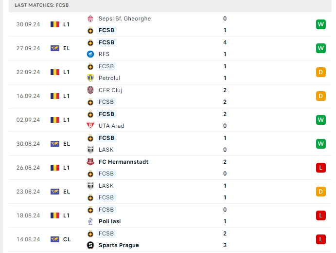Open the Poli Iasi team link
Viewport: 336px width, 253px height.
110,221
